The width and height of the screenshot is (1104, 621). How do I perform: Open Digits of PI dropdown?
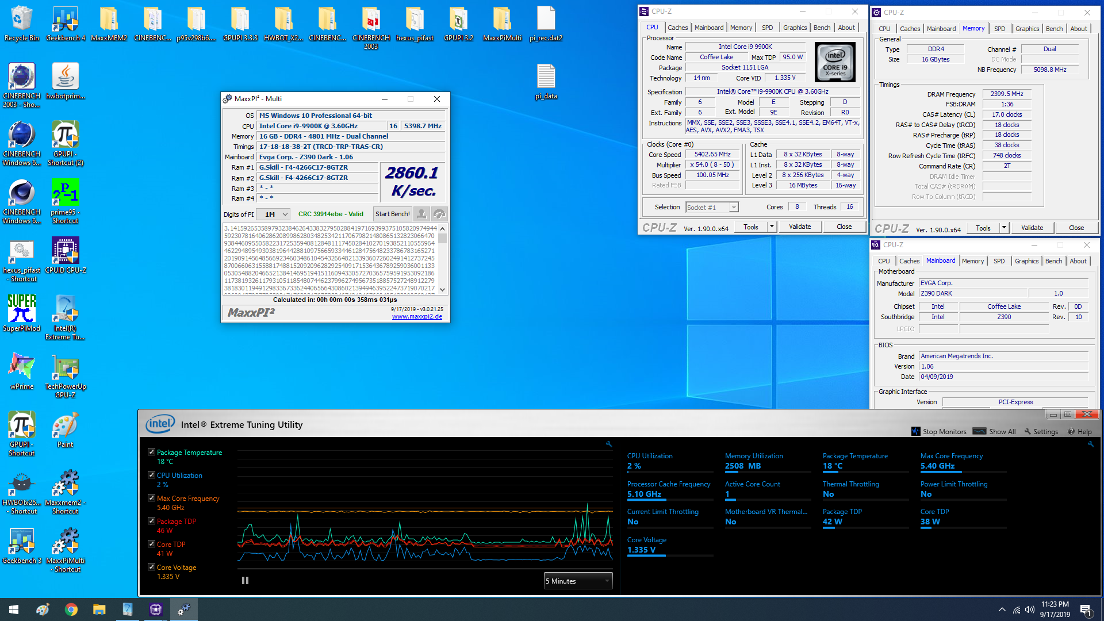[x=273, y=214]
